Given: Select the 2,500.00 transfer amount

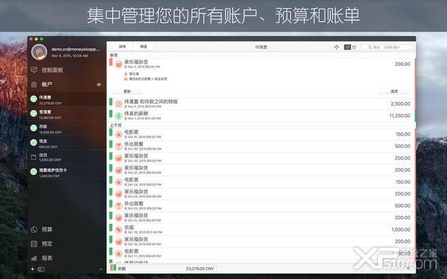Looking at the screenshot, I should pos(401,104).
